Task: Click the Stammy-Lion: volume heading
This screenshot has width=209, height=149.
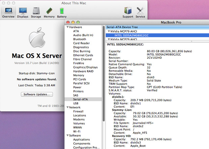Action: 122,110
